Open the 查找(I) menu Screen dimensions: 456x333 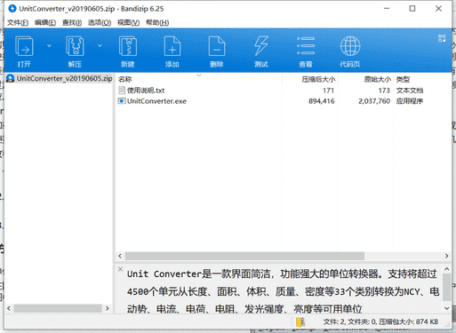coord(72,23)
